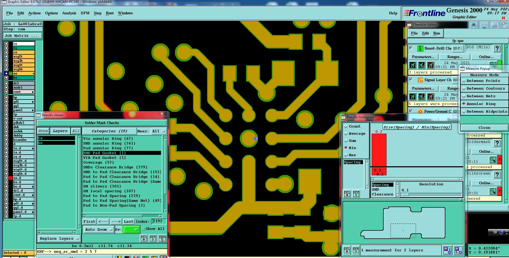Click histogram export-down icon at bottom
This screenshot has width=509, height=258.
[447, 250]
